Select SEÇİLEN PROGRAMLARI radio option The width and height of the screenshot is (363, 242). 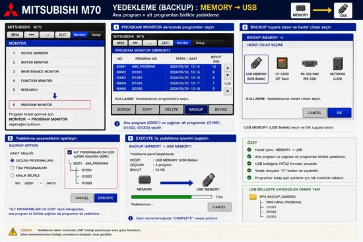pyautogui.click(x=13, y=160)
